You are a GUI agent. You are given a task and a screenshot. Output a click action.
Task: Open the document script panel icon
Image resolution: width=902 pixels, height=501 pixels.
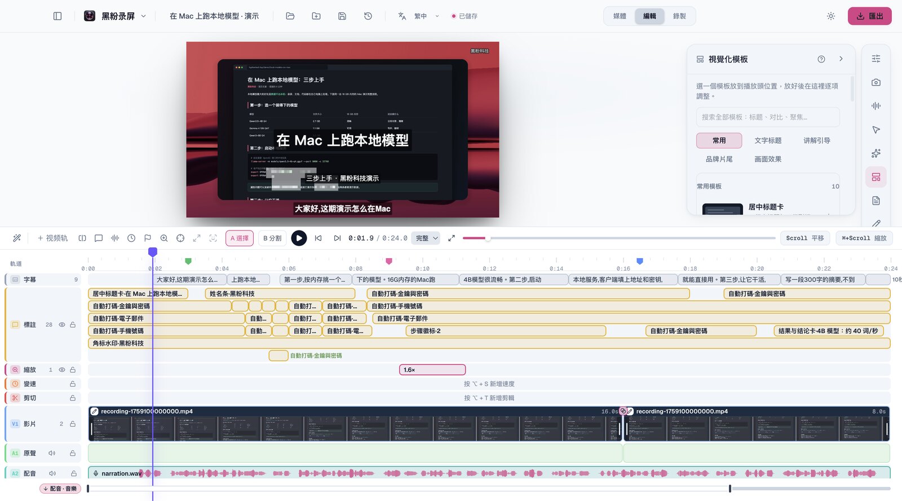[876, 201]
